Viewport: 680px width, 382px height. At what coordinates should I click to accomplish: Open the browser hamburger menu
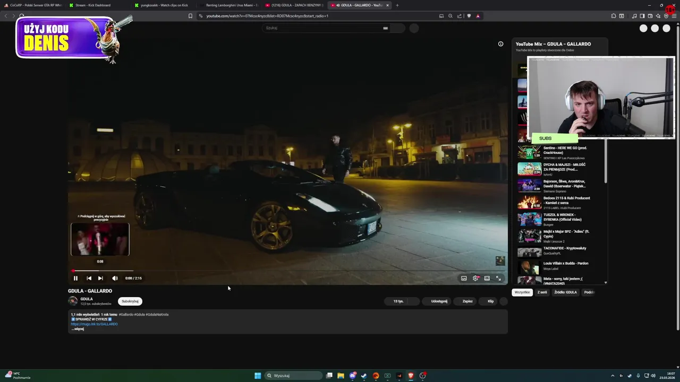(x=674, y=16)
